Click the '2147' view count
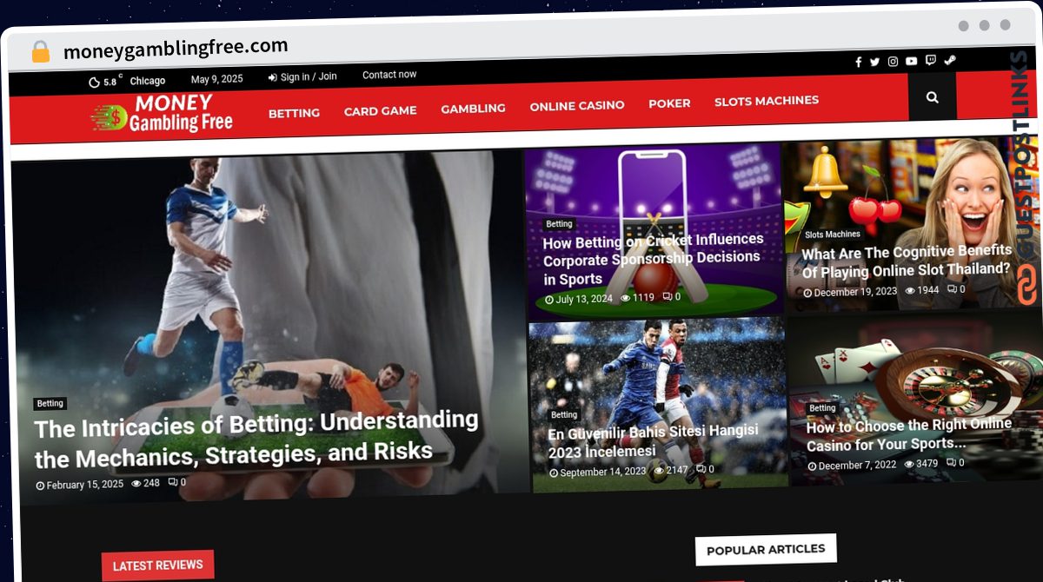The image size is (1043, 582). click(x=677, y=470)
